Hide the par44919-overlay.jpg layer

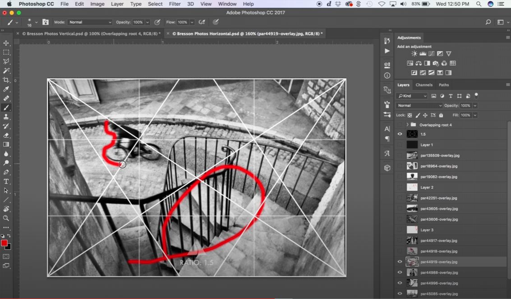coord(400,262)
